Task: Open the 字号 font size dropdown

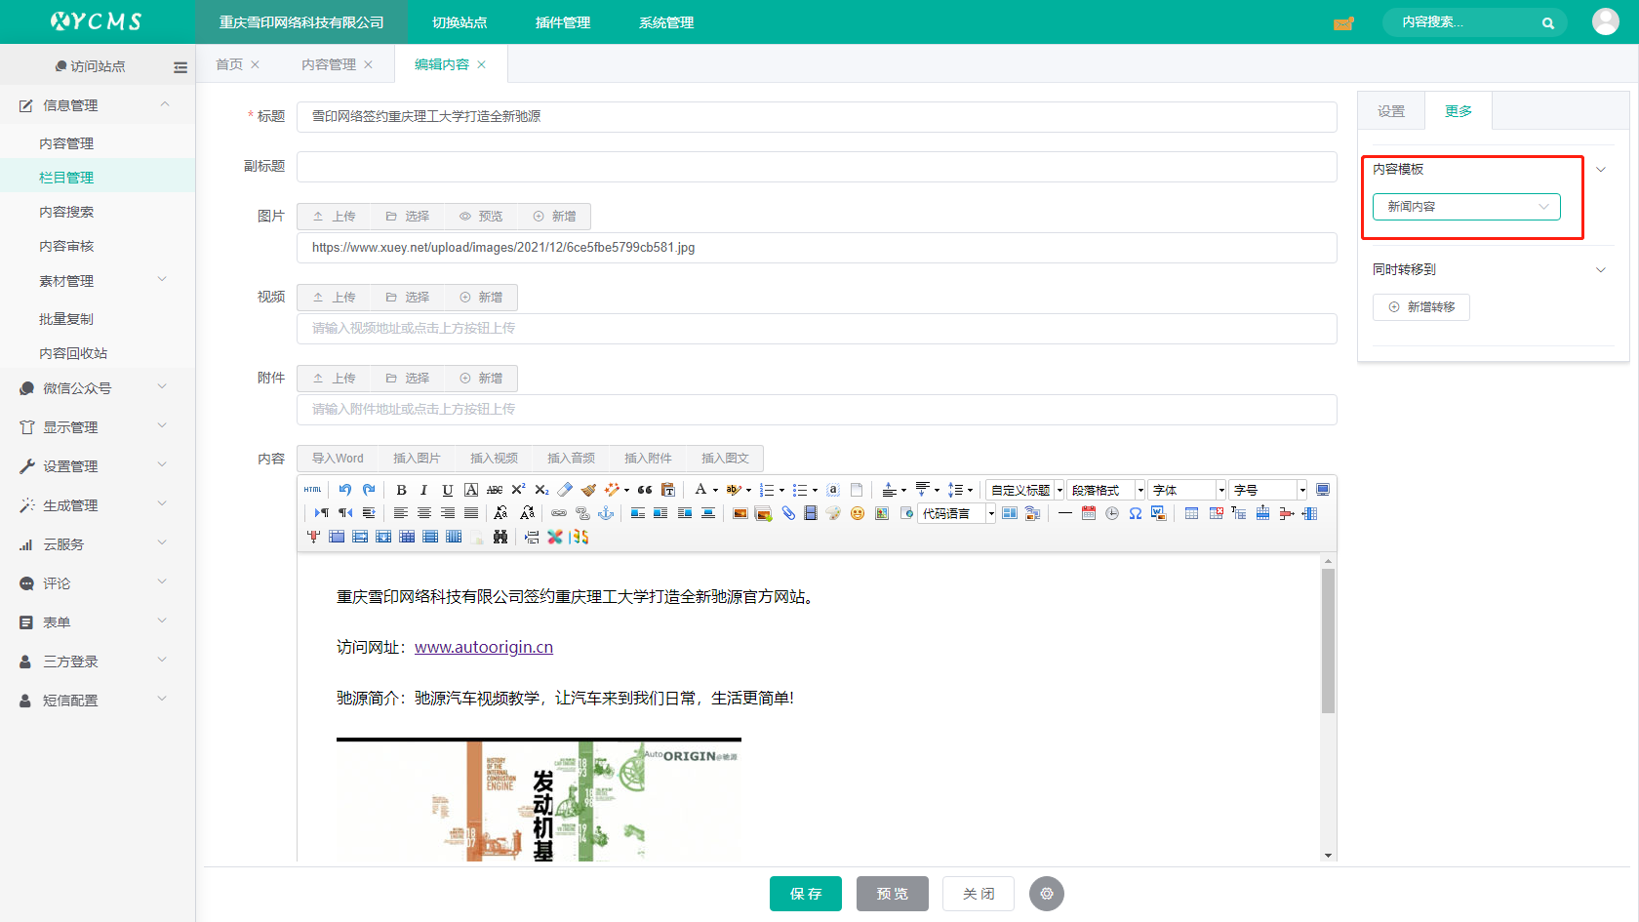Action: [1268, 490]
